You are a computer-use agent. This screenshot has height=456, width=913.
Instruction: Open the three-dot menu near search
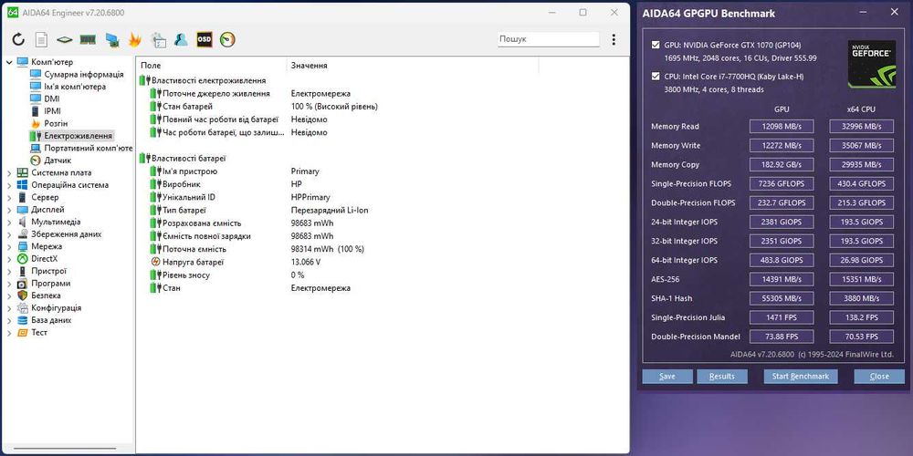pyautogui.click(x=614, y=39)
